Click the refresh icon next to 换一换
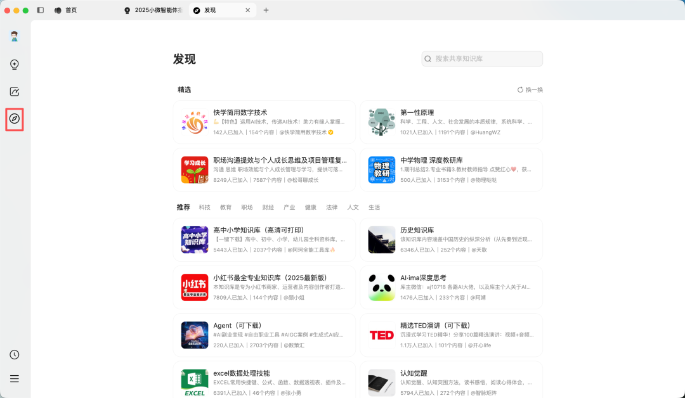This screenshot has height=398, width=685. click(520, 89)
